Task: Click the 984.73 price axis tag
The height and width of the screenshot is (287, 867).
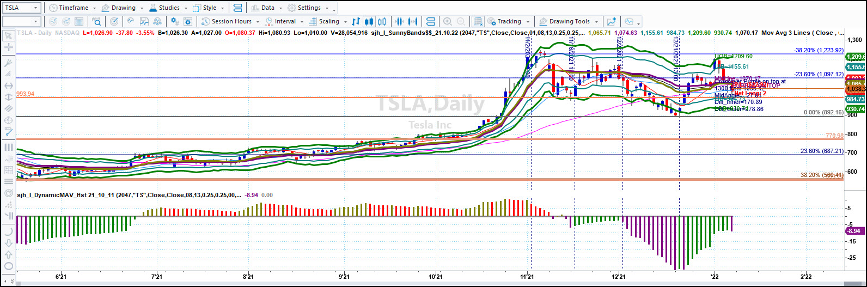Action: (x=856, y=99)
